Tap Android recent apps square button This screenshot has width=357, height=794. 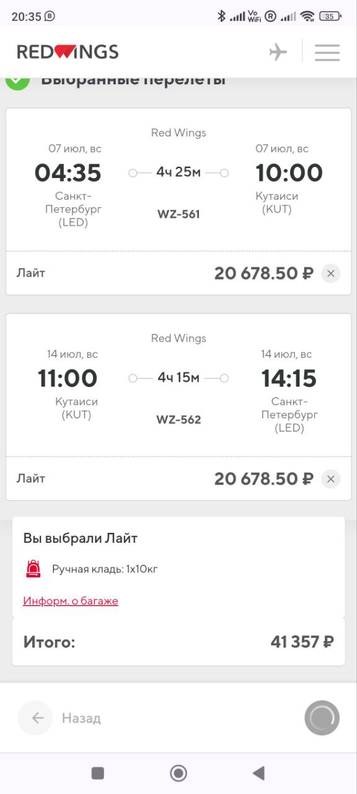(97, 773)
